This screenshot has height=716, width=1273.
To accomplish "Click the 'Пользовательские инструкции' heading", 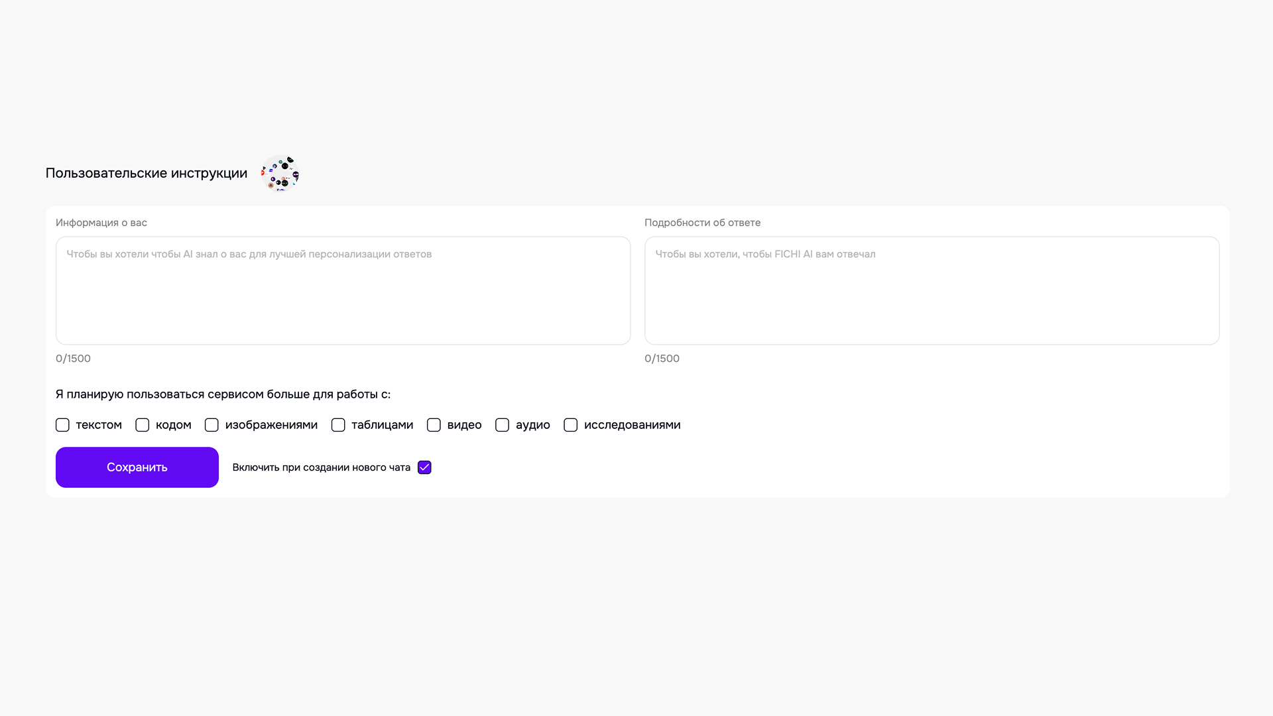I will coord(147,173).
